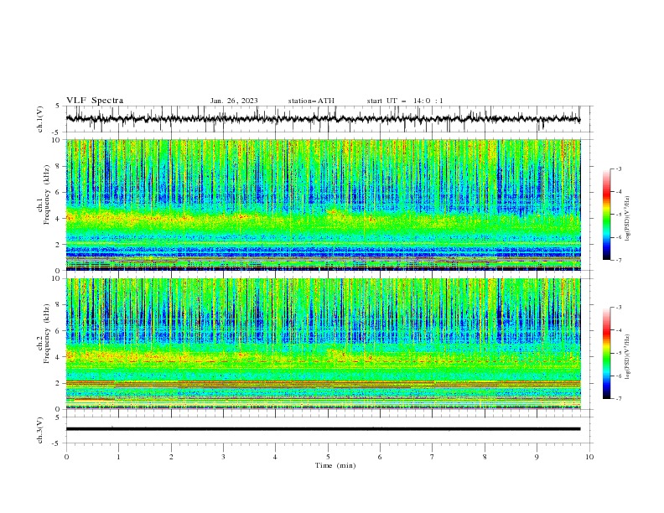Viewport: 664px width, 513px height.
Task: Click the ch.2 spectrogram color bar
Action: (606, 353)
